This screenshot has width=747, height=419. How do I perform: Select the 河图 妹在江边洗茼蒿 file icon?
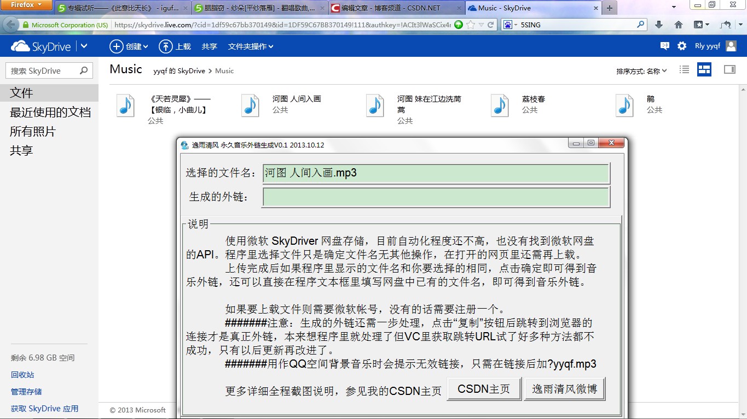click(375, 105)
